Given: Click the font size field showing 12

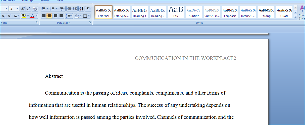Looking at the screenshot, I should coord(12,9).
